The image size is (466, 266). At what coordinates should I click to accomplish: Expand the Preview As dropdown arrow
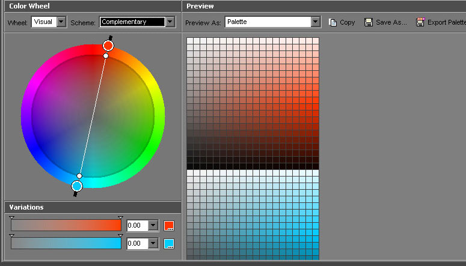click(x=315, y=22)
